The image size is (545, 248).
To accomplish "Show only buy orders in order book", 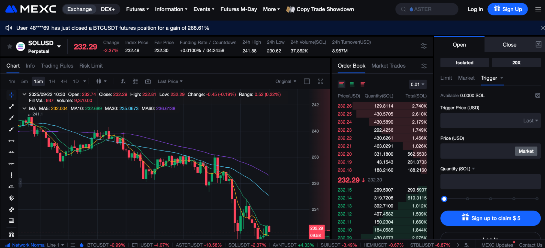I will click(352, 84).
